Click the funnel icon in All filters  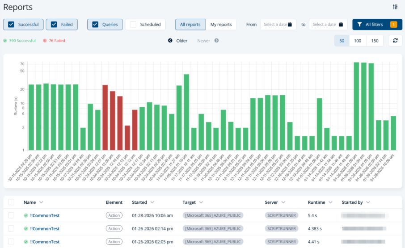(x=359, y=25)
